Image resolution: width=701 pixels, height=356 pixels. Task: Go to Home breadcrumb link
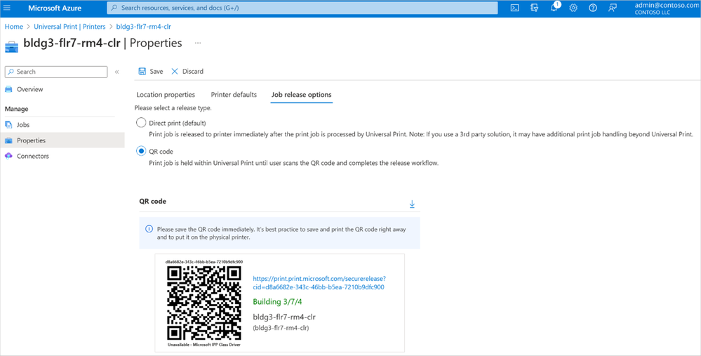click(14, 27)
